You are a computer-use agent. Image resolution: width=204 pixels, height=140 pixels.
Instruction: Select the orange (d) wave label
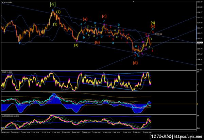point(135,63)
